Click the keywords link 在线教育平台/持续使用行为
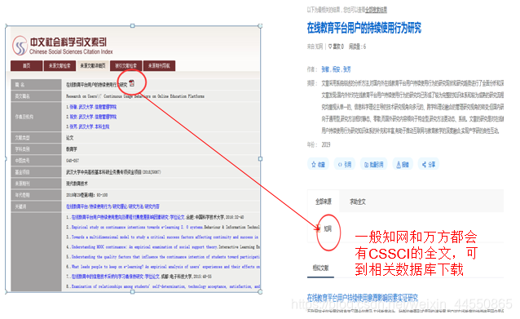This screenshot has height=319, width=520. pos(89,206)
